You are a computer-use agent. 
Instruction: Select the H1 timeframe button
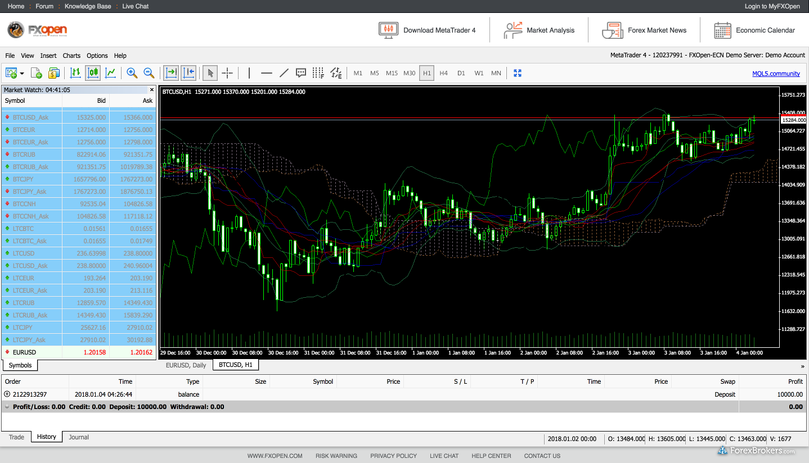pyautogui.click(x=427, y=73)
